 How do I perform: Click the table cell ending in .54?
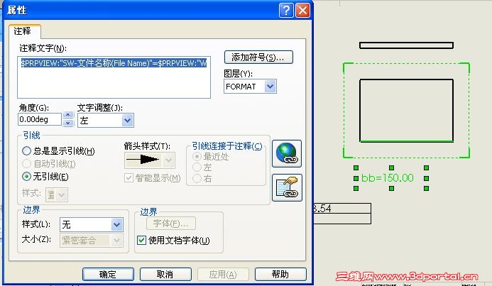pos(342,209)
